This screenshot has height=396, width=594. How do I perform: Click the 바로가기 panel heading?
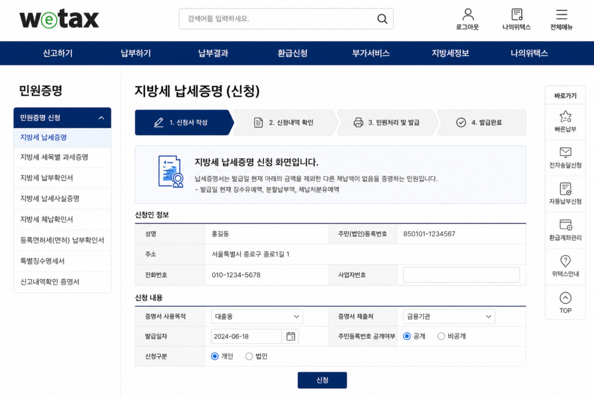tap(565, 96)
